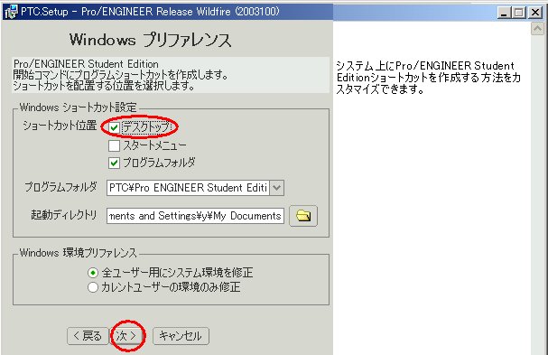Click the 次 next button

point(127,336)
